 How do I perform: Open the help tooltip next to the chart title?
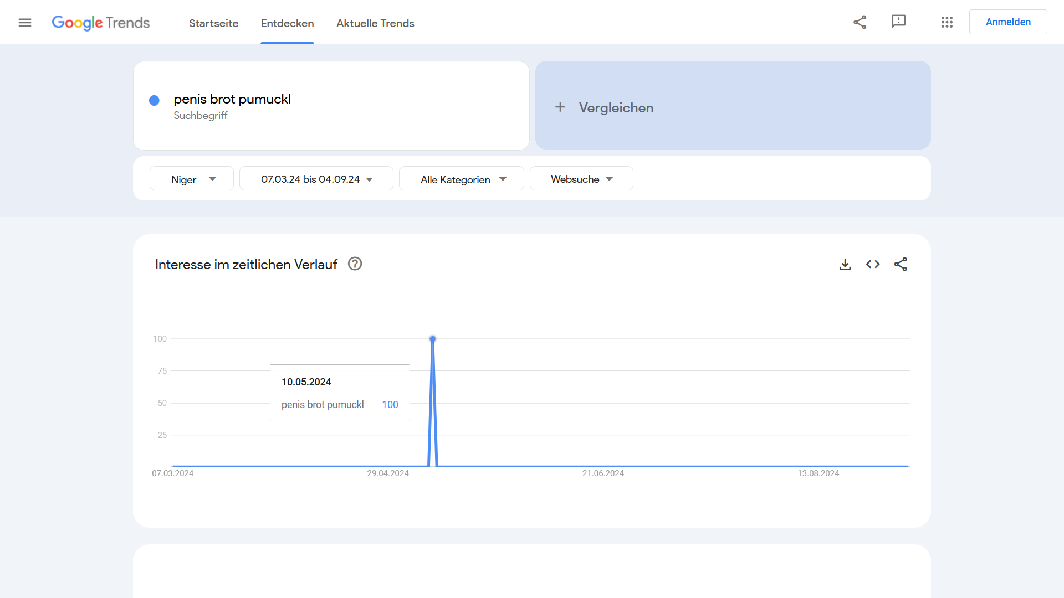coord(354,264)
